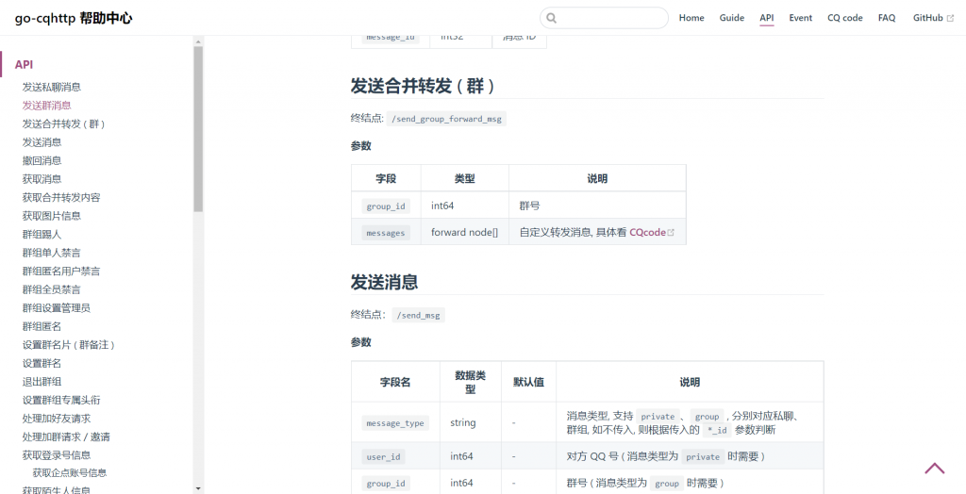Viewport: 966px width, 494px height.
Task: Open the Home navigation item
Action: [x=691, y=18]
